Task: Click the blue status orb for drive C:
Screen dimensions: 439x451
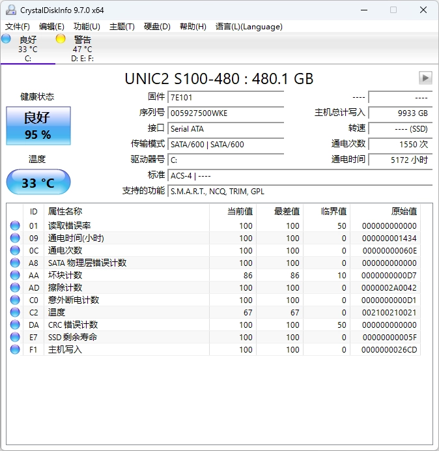Action: (6, 38)
